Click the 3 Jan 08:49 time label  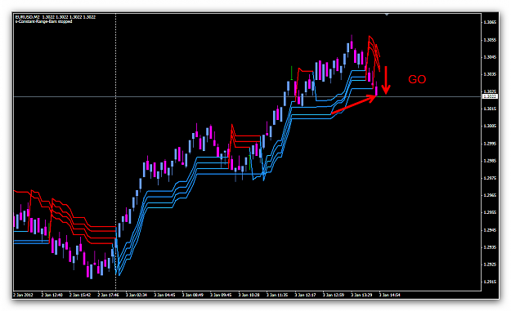pyautogui.click(x=193, y=295)
